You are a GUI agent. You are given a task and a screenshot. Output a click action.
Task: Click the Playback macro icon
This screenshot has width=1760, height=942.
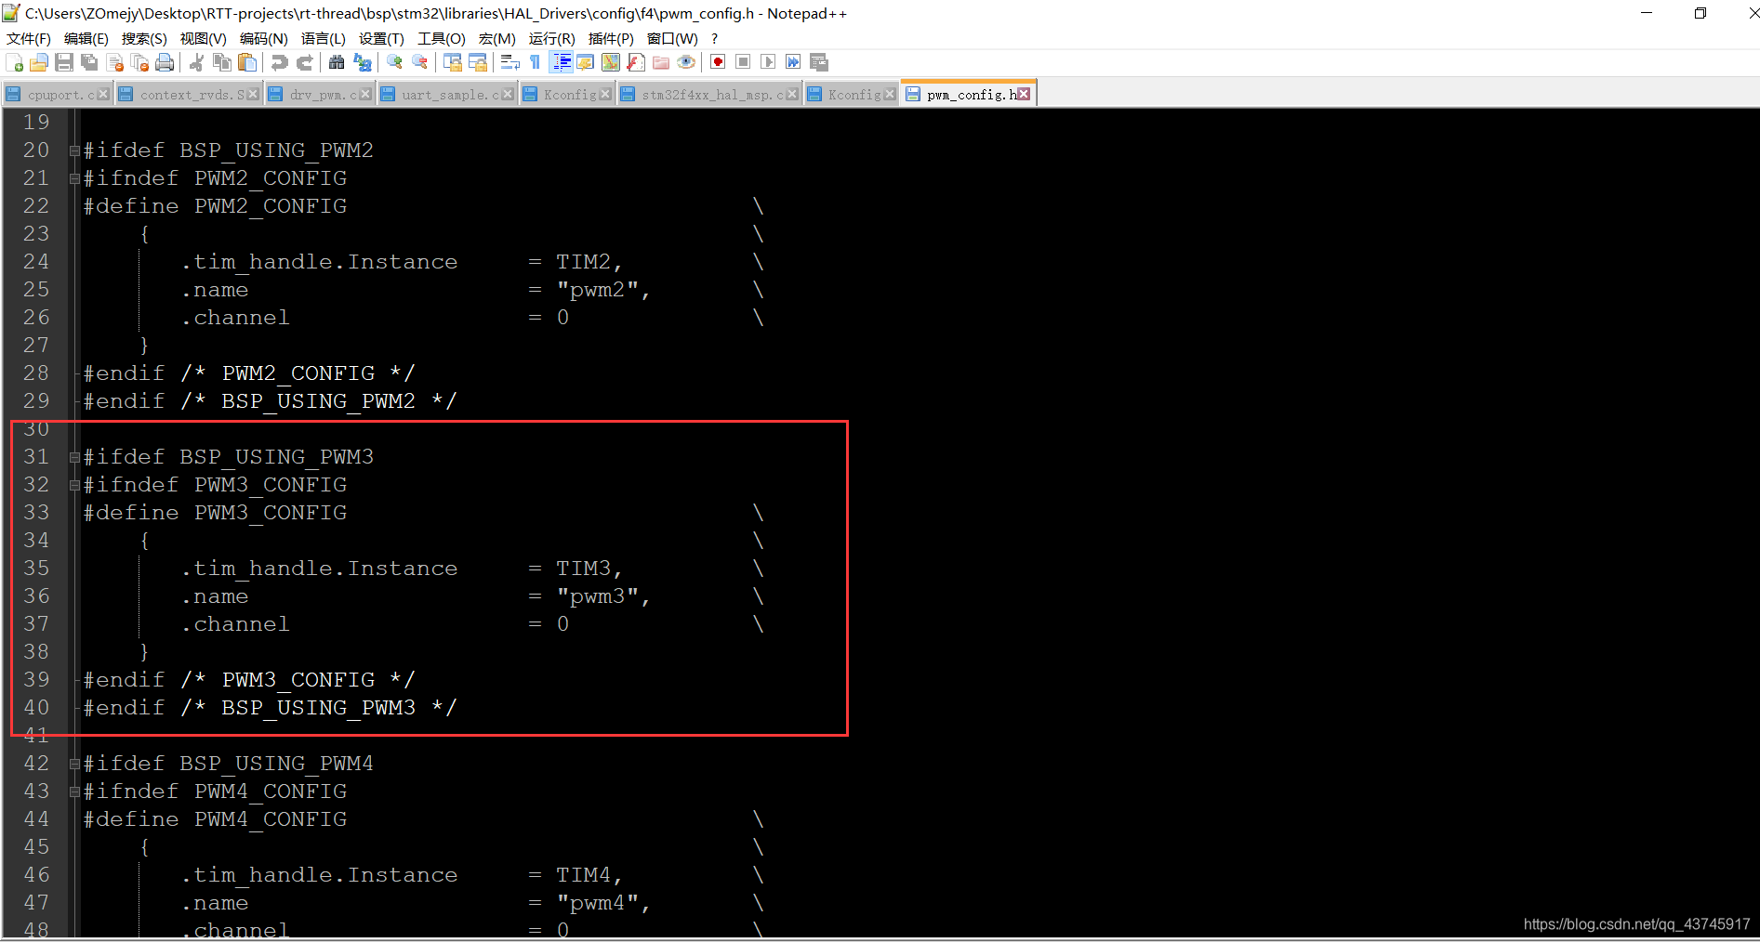pyautogui.click(x=768, y=62)
